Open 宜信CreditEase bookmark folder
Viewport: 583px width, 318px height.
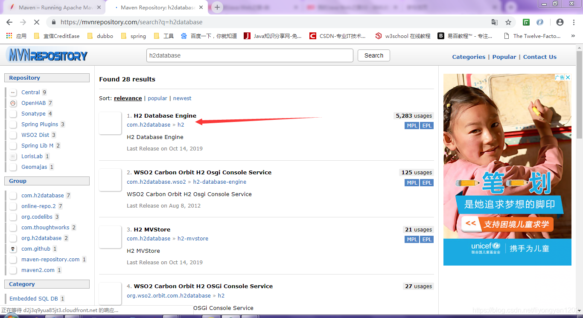point(57,36)
